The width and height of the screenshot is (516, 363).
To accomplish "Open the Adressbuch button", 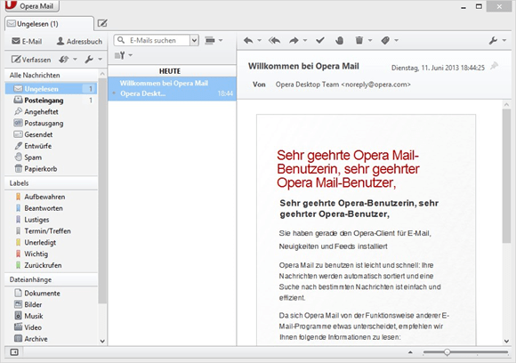I will pos(79,42).
